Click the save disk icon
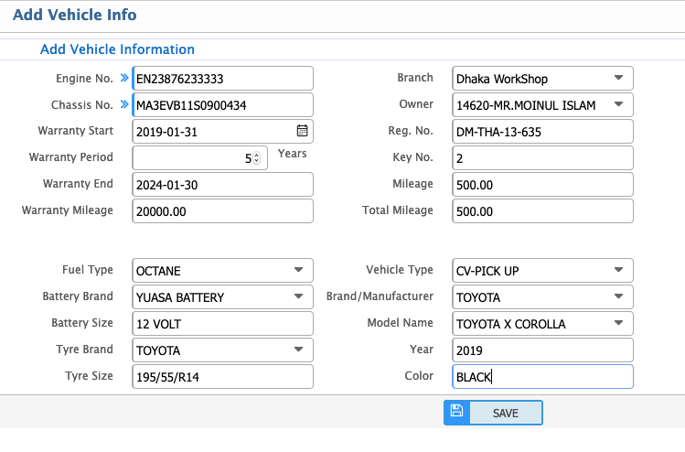Image resolution: width=685 pixels, height=452 pixels. click(456, 413)
